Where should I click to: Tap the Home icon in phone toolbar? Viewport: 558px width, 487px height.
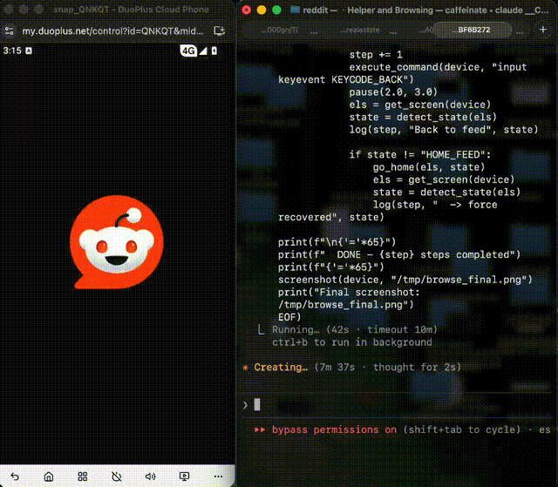click(49, 477)
